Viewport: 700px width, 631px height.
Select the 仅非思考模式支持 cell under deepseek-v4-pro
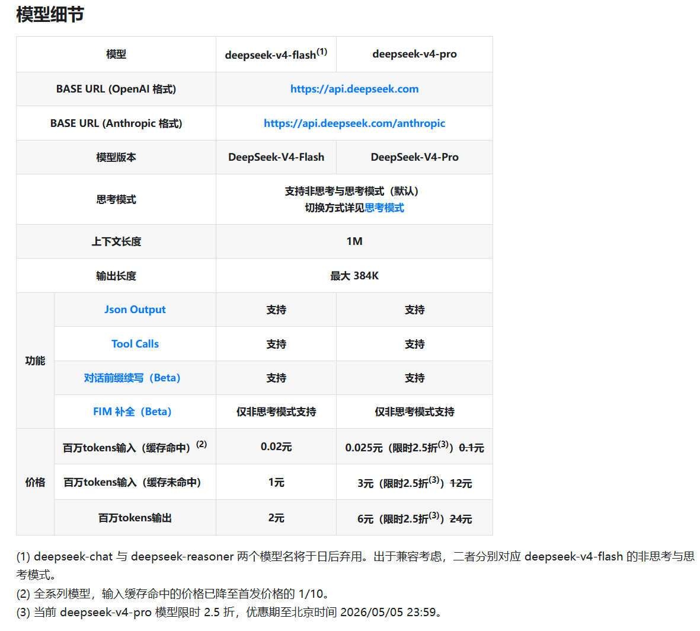pyautogui.click(x=414, y=412)
